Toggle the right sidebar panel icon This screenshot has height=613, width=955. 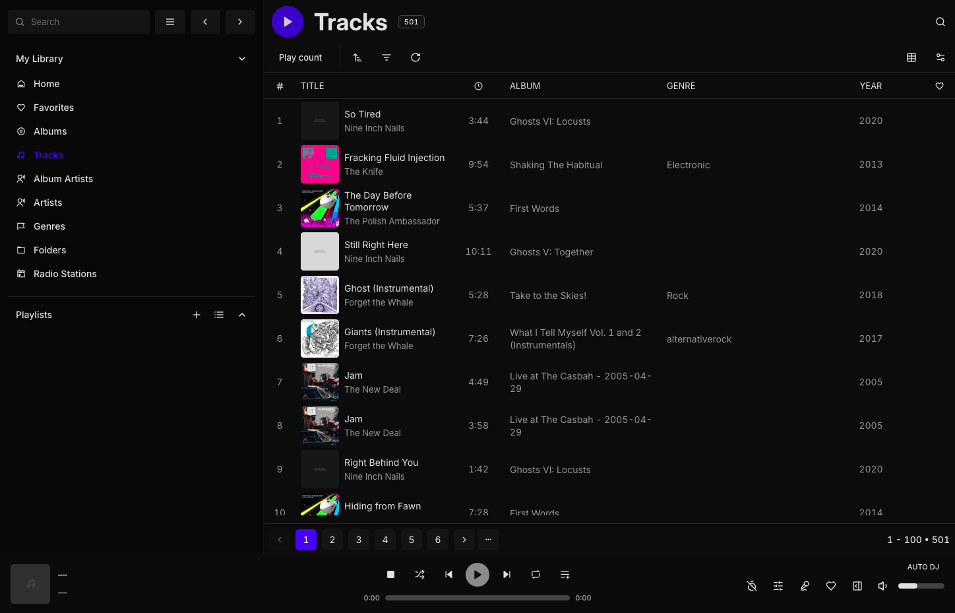(x=857, y=586)
